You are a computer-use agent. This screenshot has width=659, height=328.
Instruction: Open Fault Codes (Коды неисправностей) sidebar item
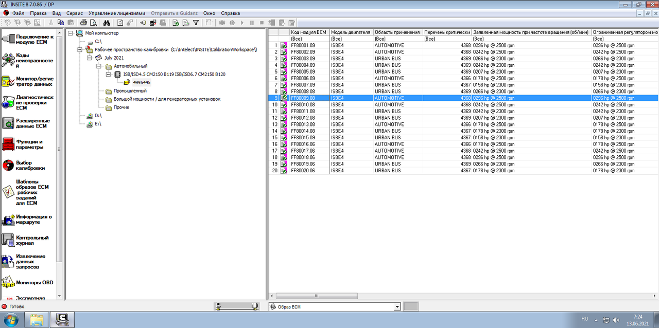tap(28, 61)
